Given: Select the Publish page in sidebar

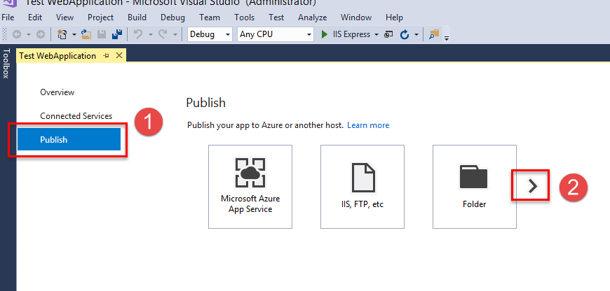Looking at the screenshot, I should click(69, 139).
